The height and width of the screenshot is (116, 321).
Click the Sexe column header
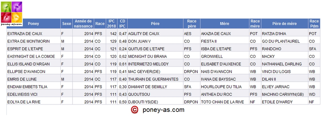tap(66, 23)
